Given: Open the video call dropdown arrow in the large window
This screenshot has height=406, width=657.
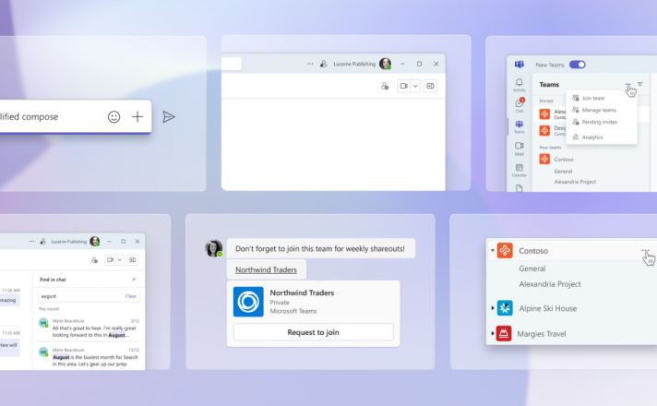Looking at the screenshot, I should click(415, 86).
